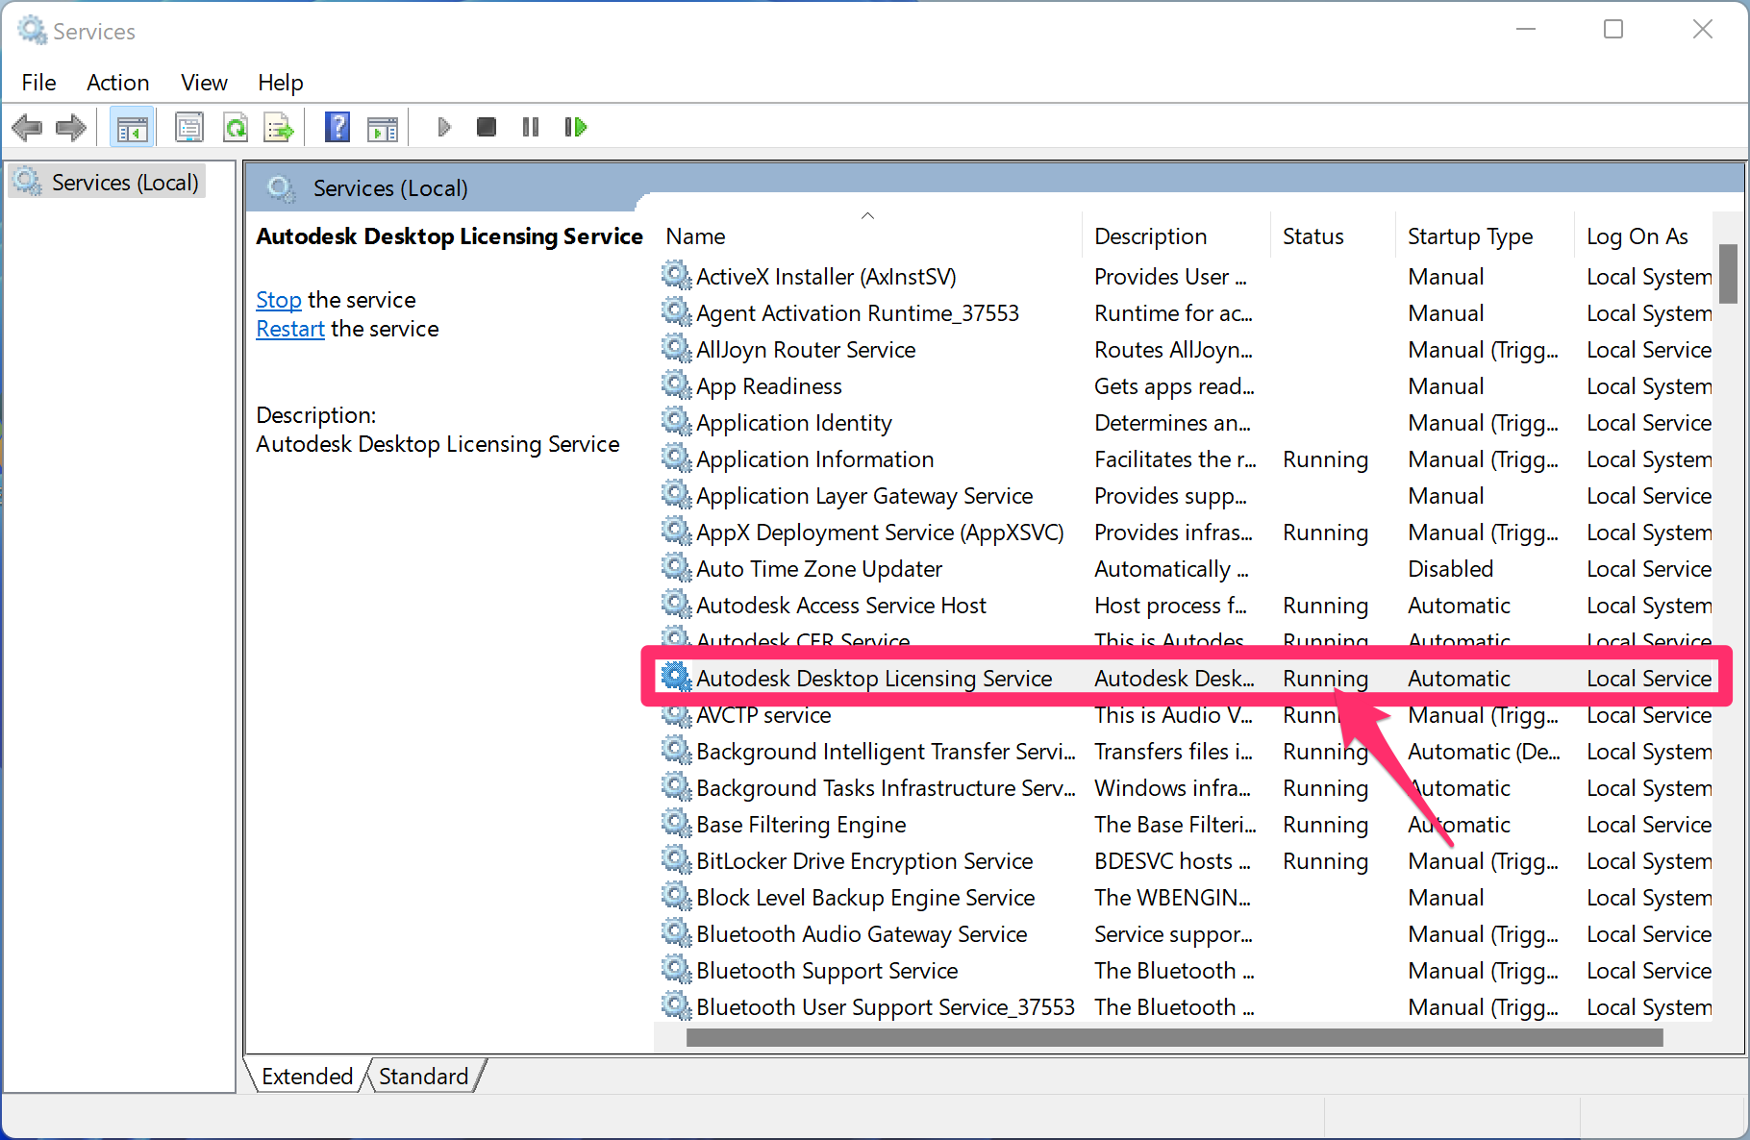The height and width of the screenshot is (1140, 1750).
Task: Open properties with the toolbar properties icon
Action: (189, 126)
